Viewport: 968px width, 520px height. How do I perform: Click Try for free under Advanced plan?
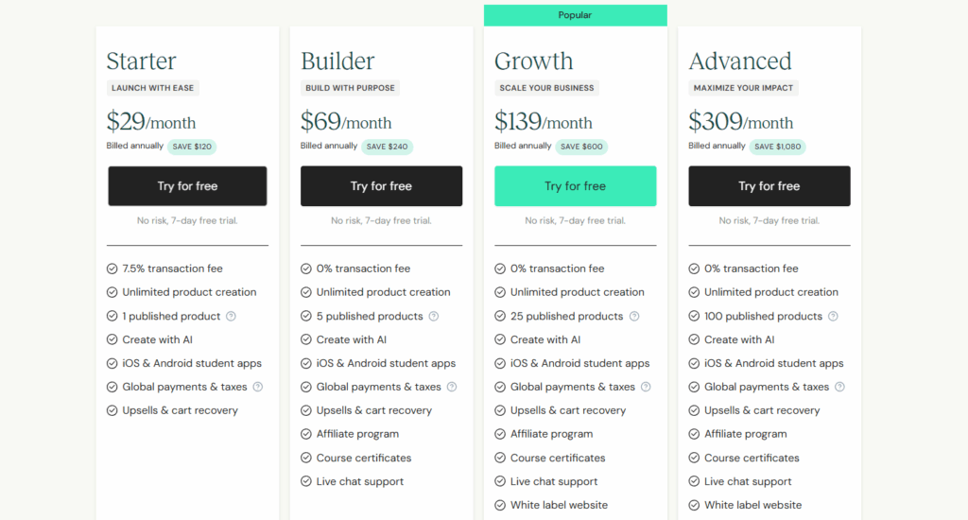click(769, 186)
